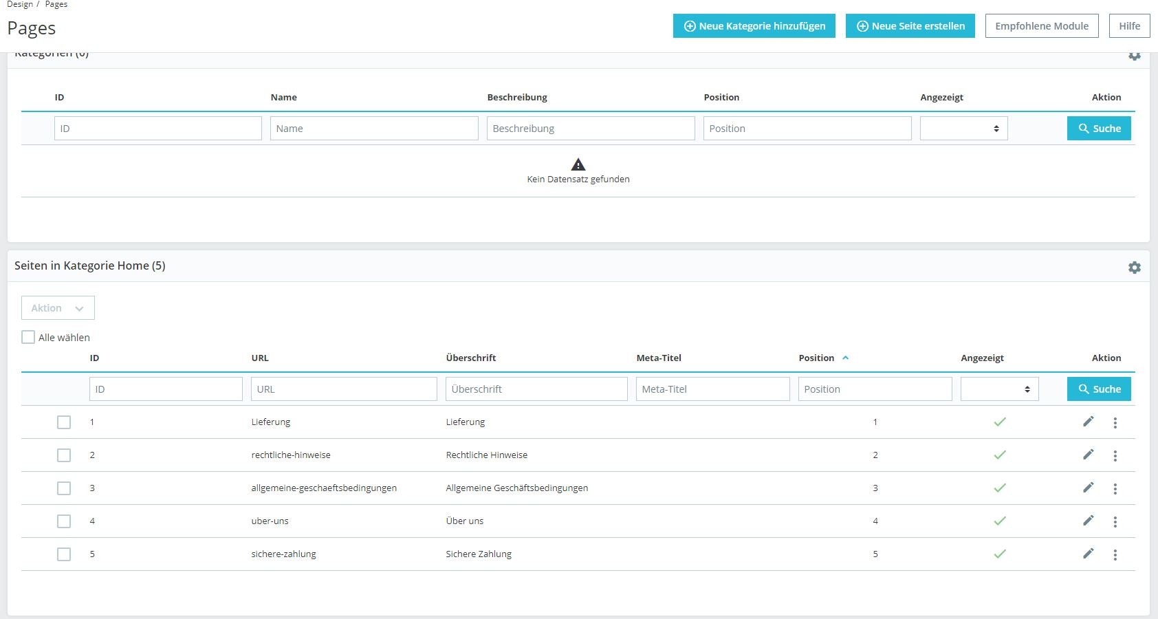This screenshot has height=619, width=1158.
Task: Toggle displayed checkmark for rechtliche-hinweise page
Action: (x=1000, y=455)
